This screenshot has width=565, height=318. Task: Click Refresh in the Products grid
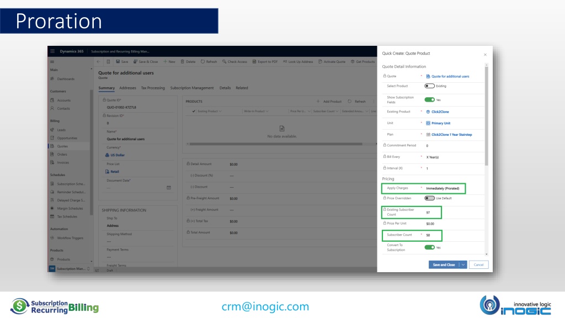357,102
